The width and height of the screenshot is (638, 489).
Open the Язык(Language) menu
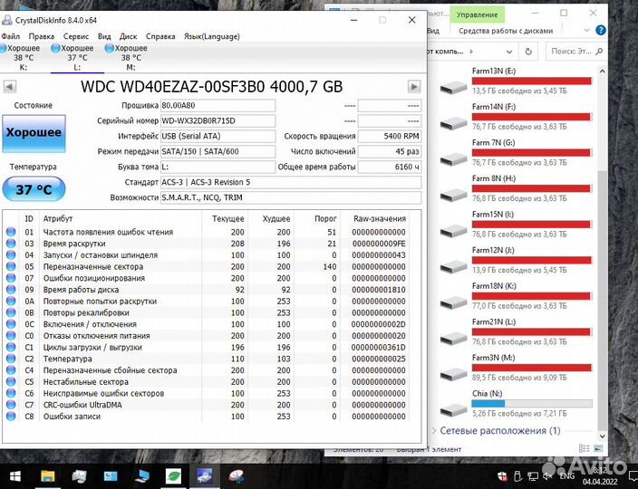pyautogui.click(x=211, y=36)
